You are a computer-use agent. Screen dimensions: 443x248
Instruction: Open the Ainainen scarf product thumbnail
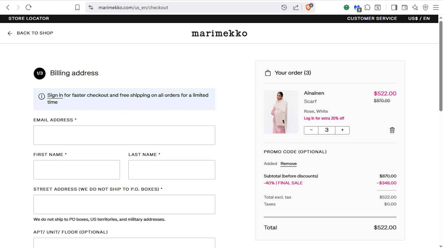pos(281,112)
